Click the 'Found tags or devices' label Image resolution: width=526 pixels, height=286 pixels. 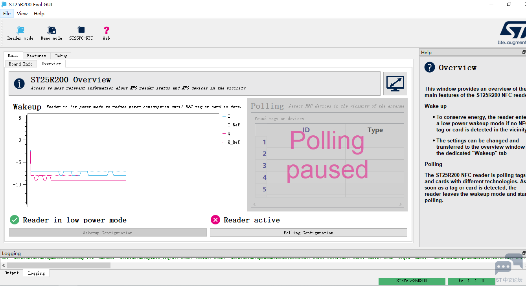(x=279, y=118)
